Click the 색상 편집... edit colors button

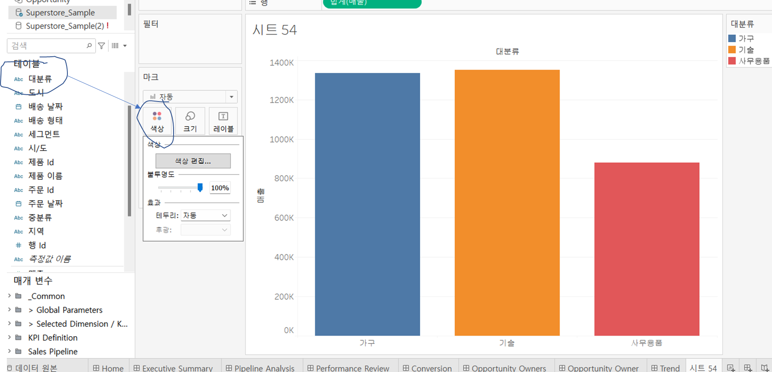193,161
